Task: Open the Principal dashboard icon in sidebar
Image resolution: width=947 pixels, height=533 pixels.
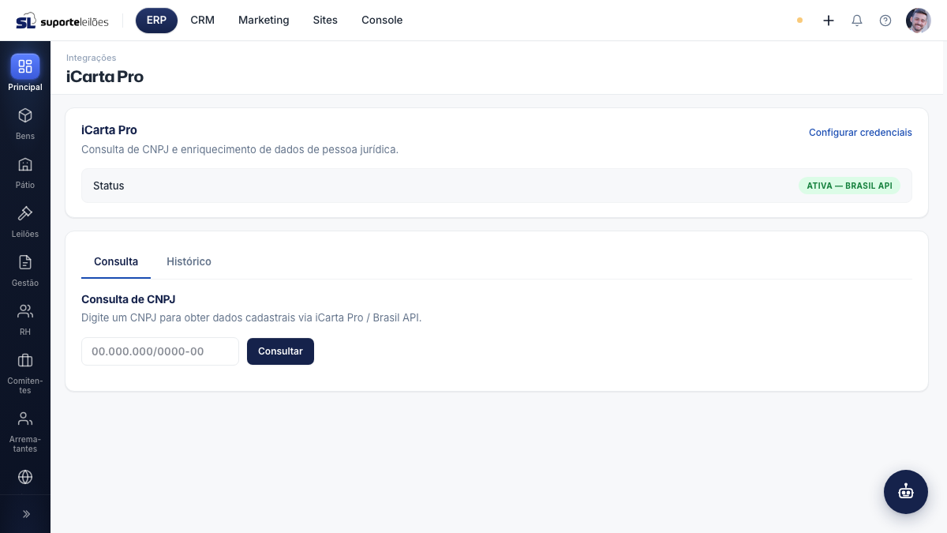Action: [25, 66]
